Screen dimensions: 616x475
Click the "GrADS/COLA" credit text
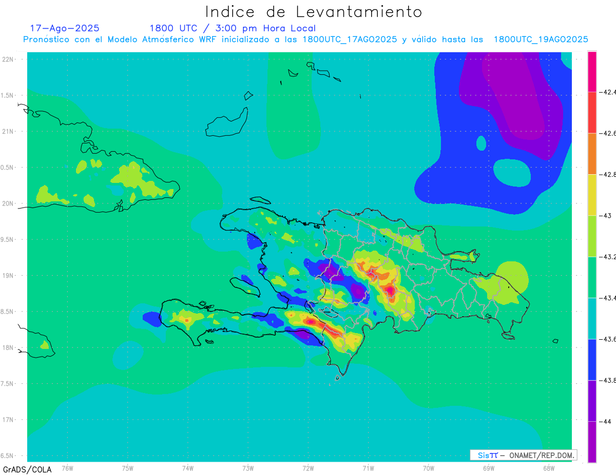27,469
